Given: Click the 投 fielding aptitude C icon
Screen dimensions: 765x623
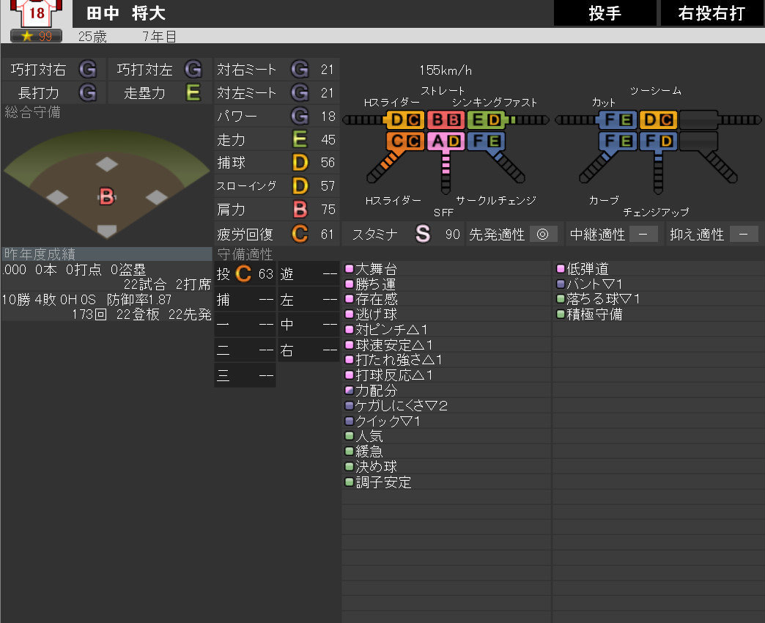Looking at the screenshot, I should (243, 274).
